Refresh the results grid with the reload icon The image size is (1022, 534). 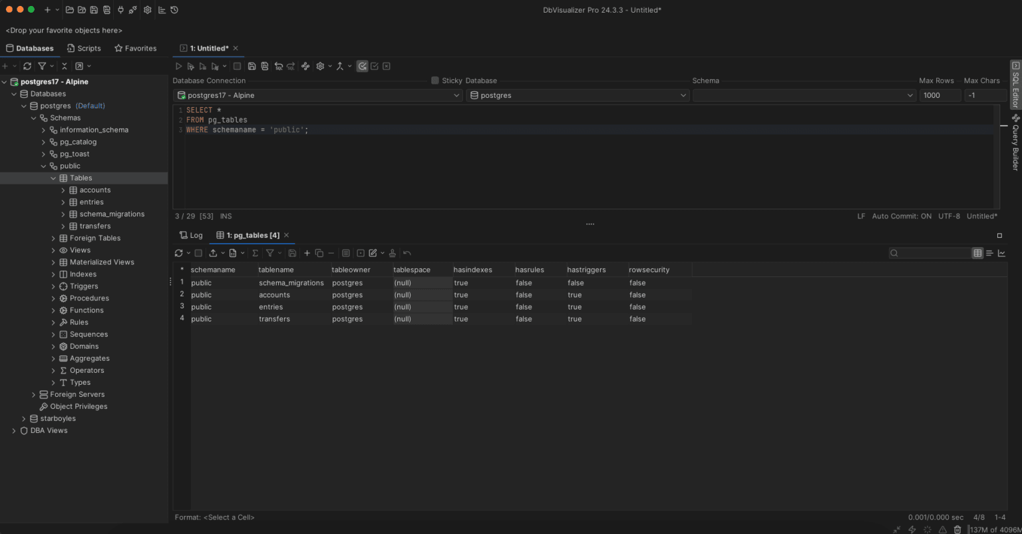[x=178, y=253]
